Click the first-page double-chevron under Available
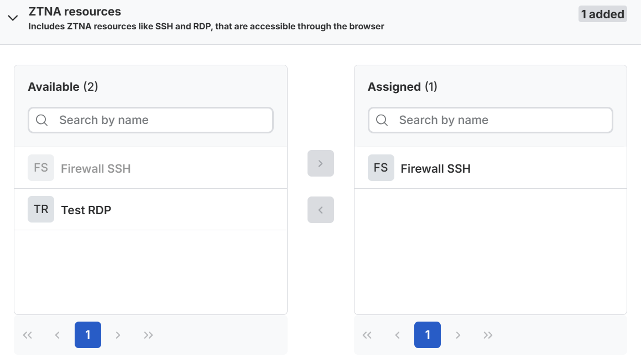Image resolution: width=641 pixels, height=362 pixels. pyautogui.click(x=28, y=335)
